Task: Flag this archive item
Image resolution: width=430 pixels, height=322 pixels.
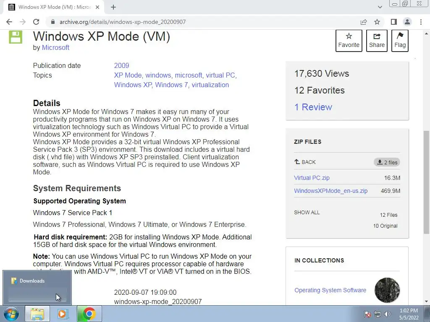Action: (400, 41)
